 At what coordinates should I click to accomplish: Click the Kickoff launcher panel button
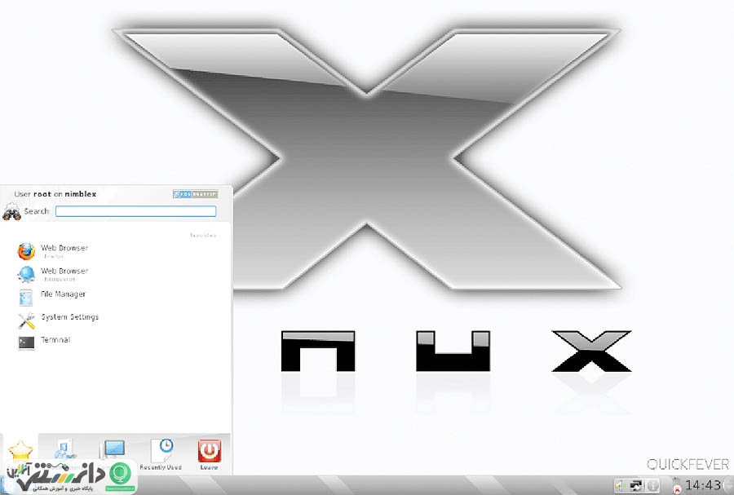click(6, 485)
